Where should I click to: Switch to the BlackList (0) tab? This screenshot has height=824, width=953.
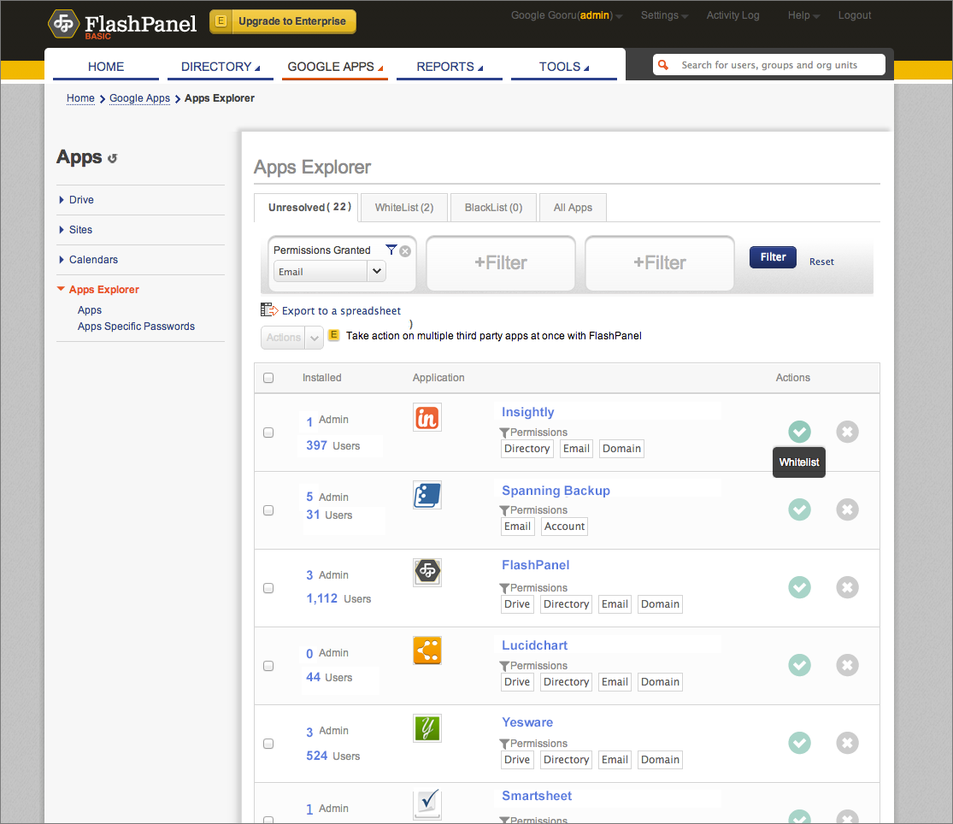(x=493, y=208)
